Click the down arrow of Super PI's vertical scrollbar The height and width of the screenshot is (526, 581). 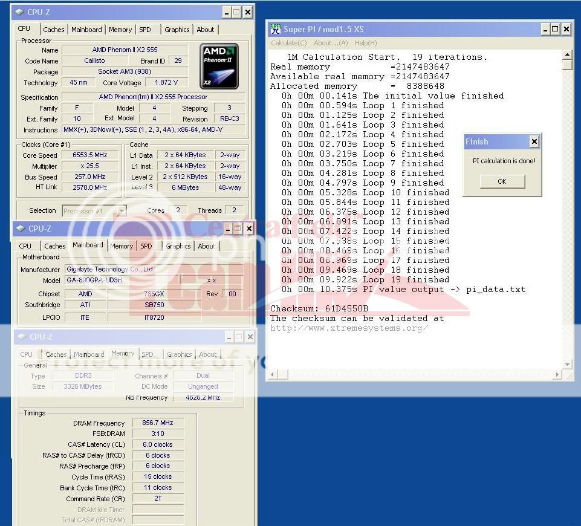567,365
